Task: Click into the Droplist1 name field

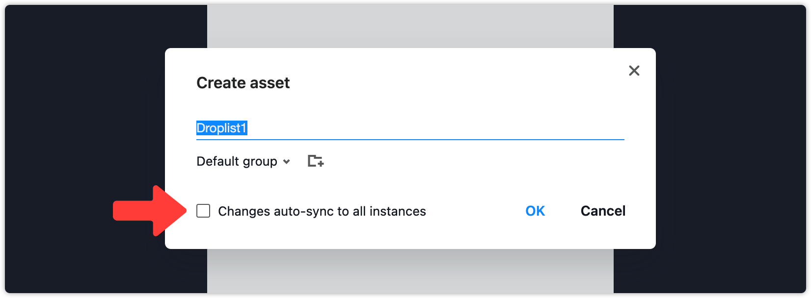Action: (410, 128)
